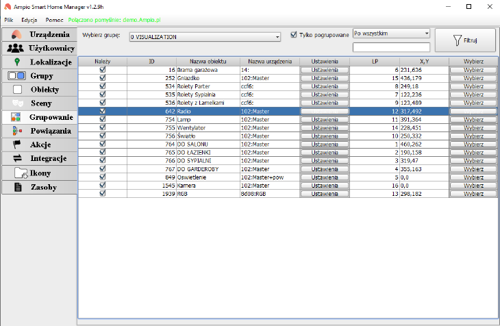Select the Grupowanie grouping section
The height and width of the screenshot is (326, 500).
coord(40,117)
